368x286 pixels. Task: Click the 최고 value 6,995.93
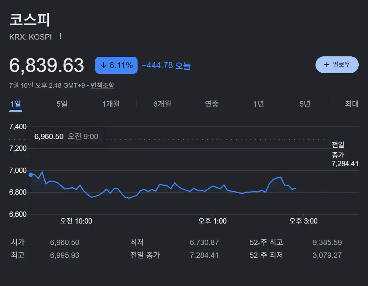coord(65,255)
